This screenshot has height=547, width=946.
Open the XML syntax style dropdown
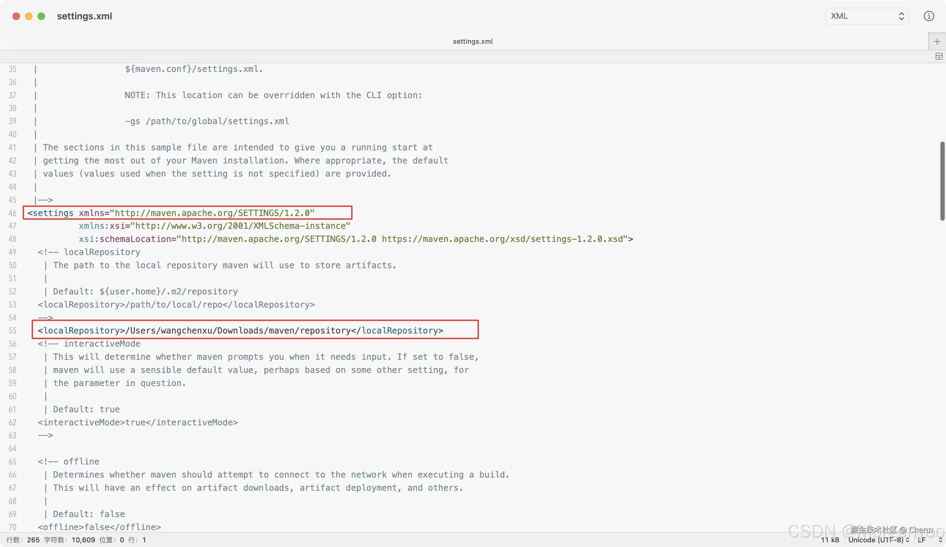(867, 16)
